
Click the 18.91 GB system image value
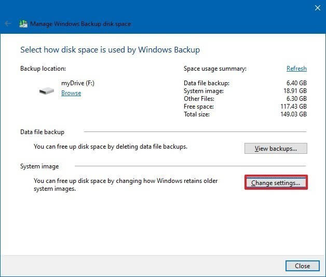(295, 91)
